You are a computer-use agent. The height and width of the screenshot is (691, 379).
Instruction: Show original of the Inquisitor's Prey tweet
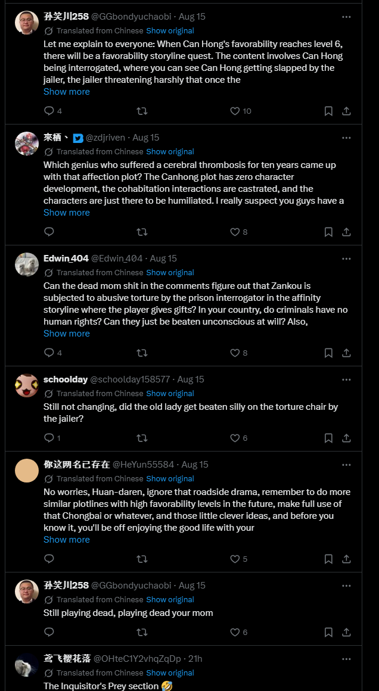pos(170,673)
